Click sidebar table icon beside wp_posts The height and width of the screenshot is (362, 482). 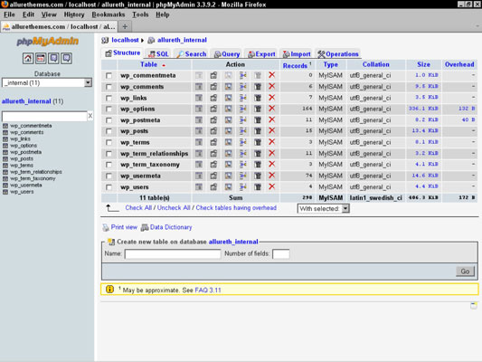pyautogui.click(x=5, y=158)
